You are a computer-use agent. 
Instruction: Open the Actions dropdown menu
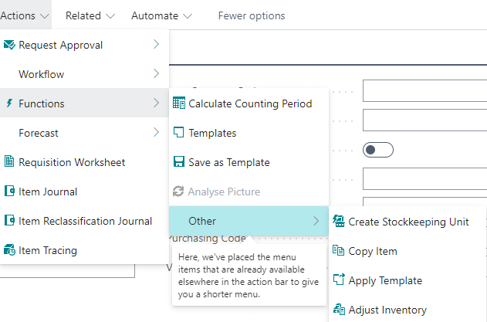25,15
